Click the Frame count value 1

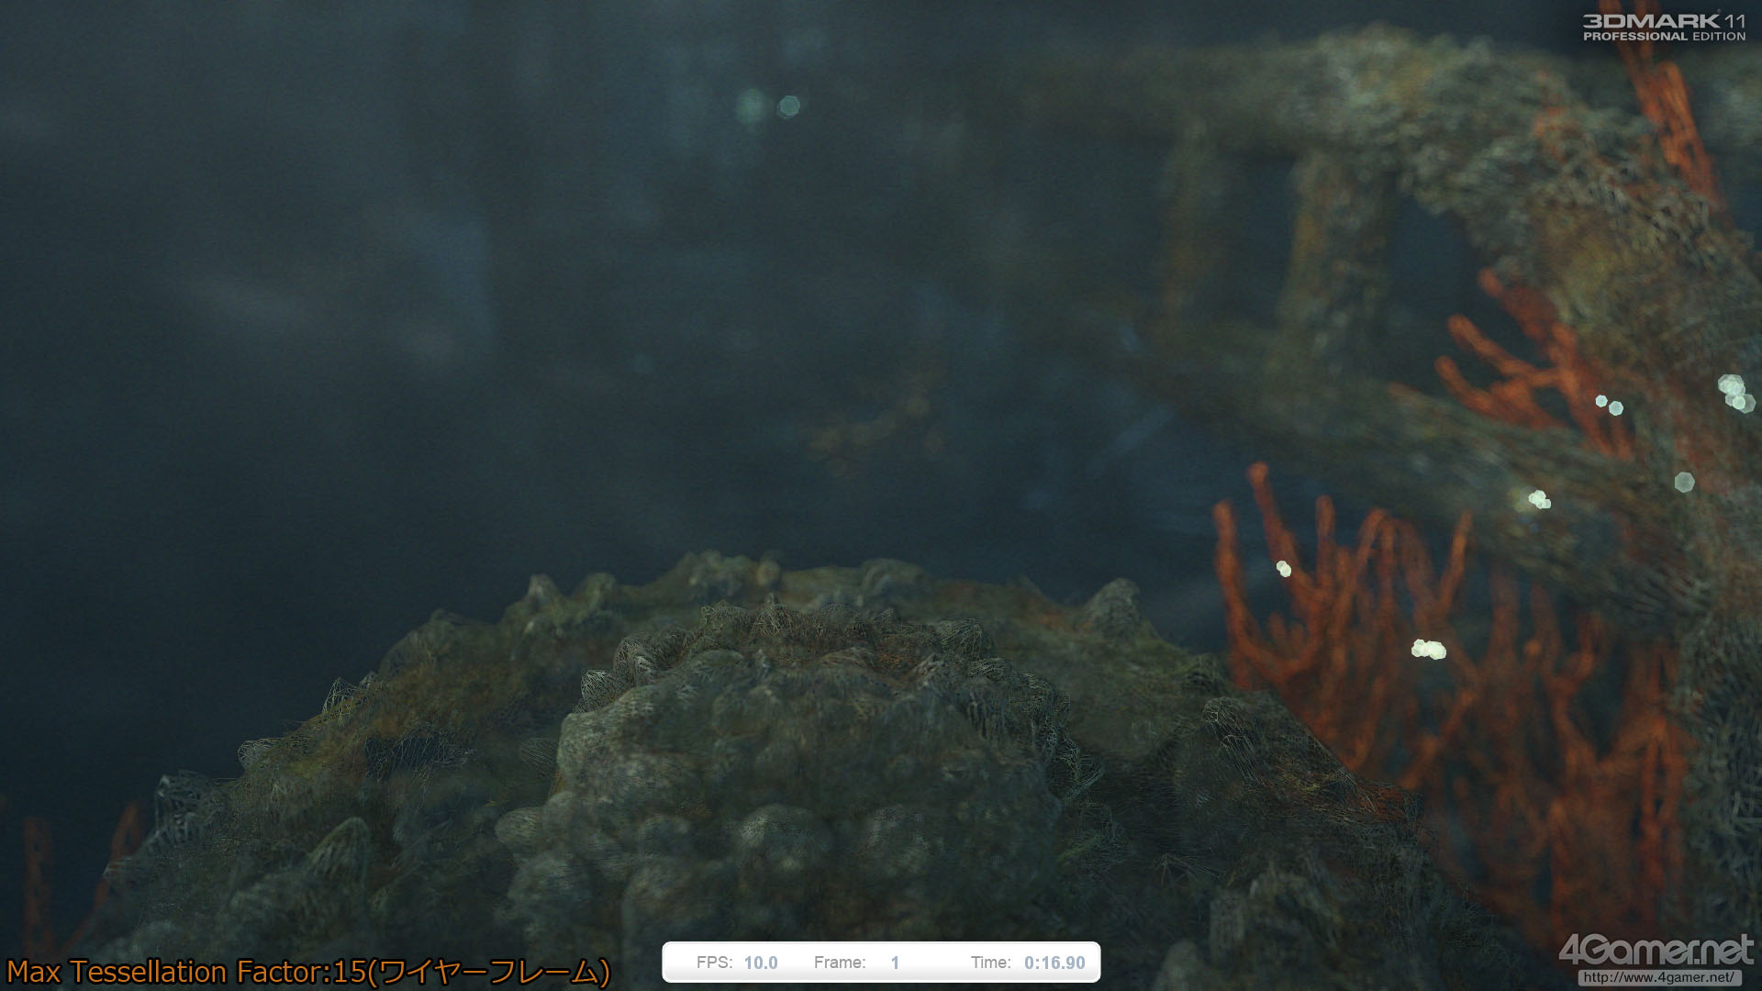tap(895, 963)
